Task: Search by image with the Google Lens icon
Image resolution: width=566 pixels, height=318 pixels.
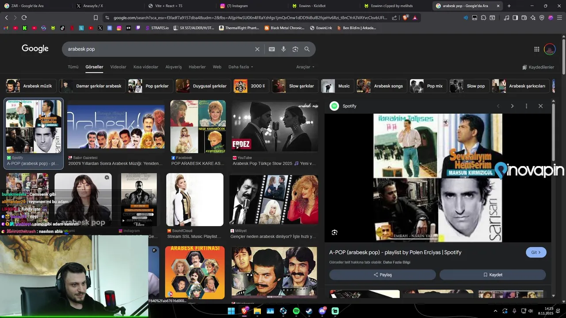Action: (295, 49)
